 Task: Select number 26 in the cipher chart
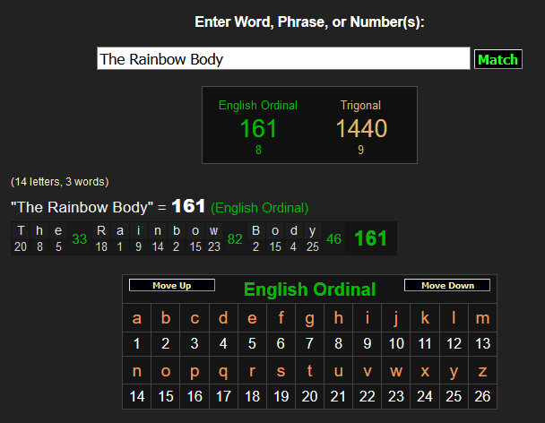point(482,395)
